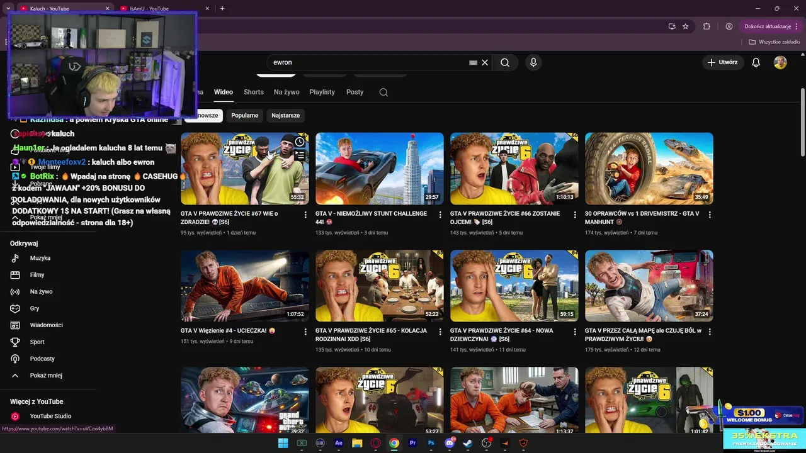Open Podcasty in the sidebar
806x453 pixels.
pos(42,359)
